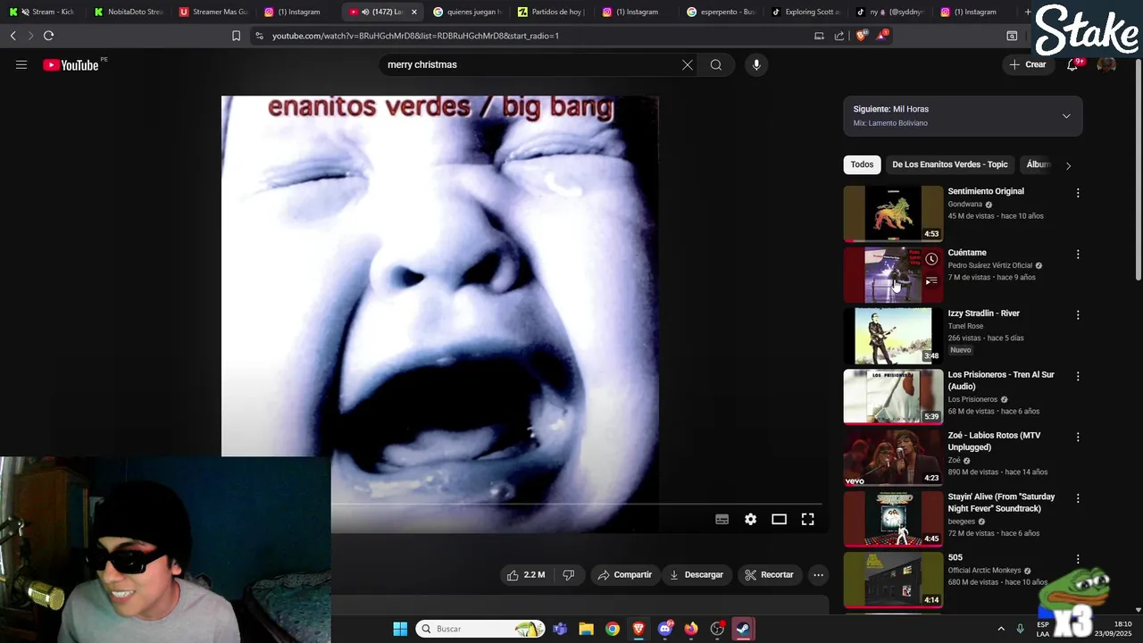Go to the YouTube home logo
Image resolution: width=1143 pixels, height=643 pixels.
(x=71, y=64)
